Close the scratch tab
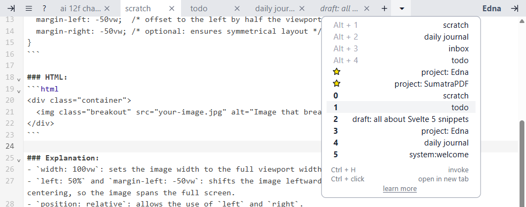 click(x=171, y=9)
